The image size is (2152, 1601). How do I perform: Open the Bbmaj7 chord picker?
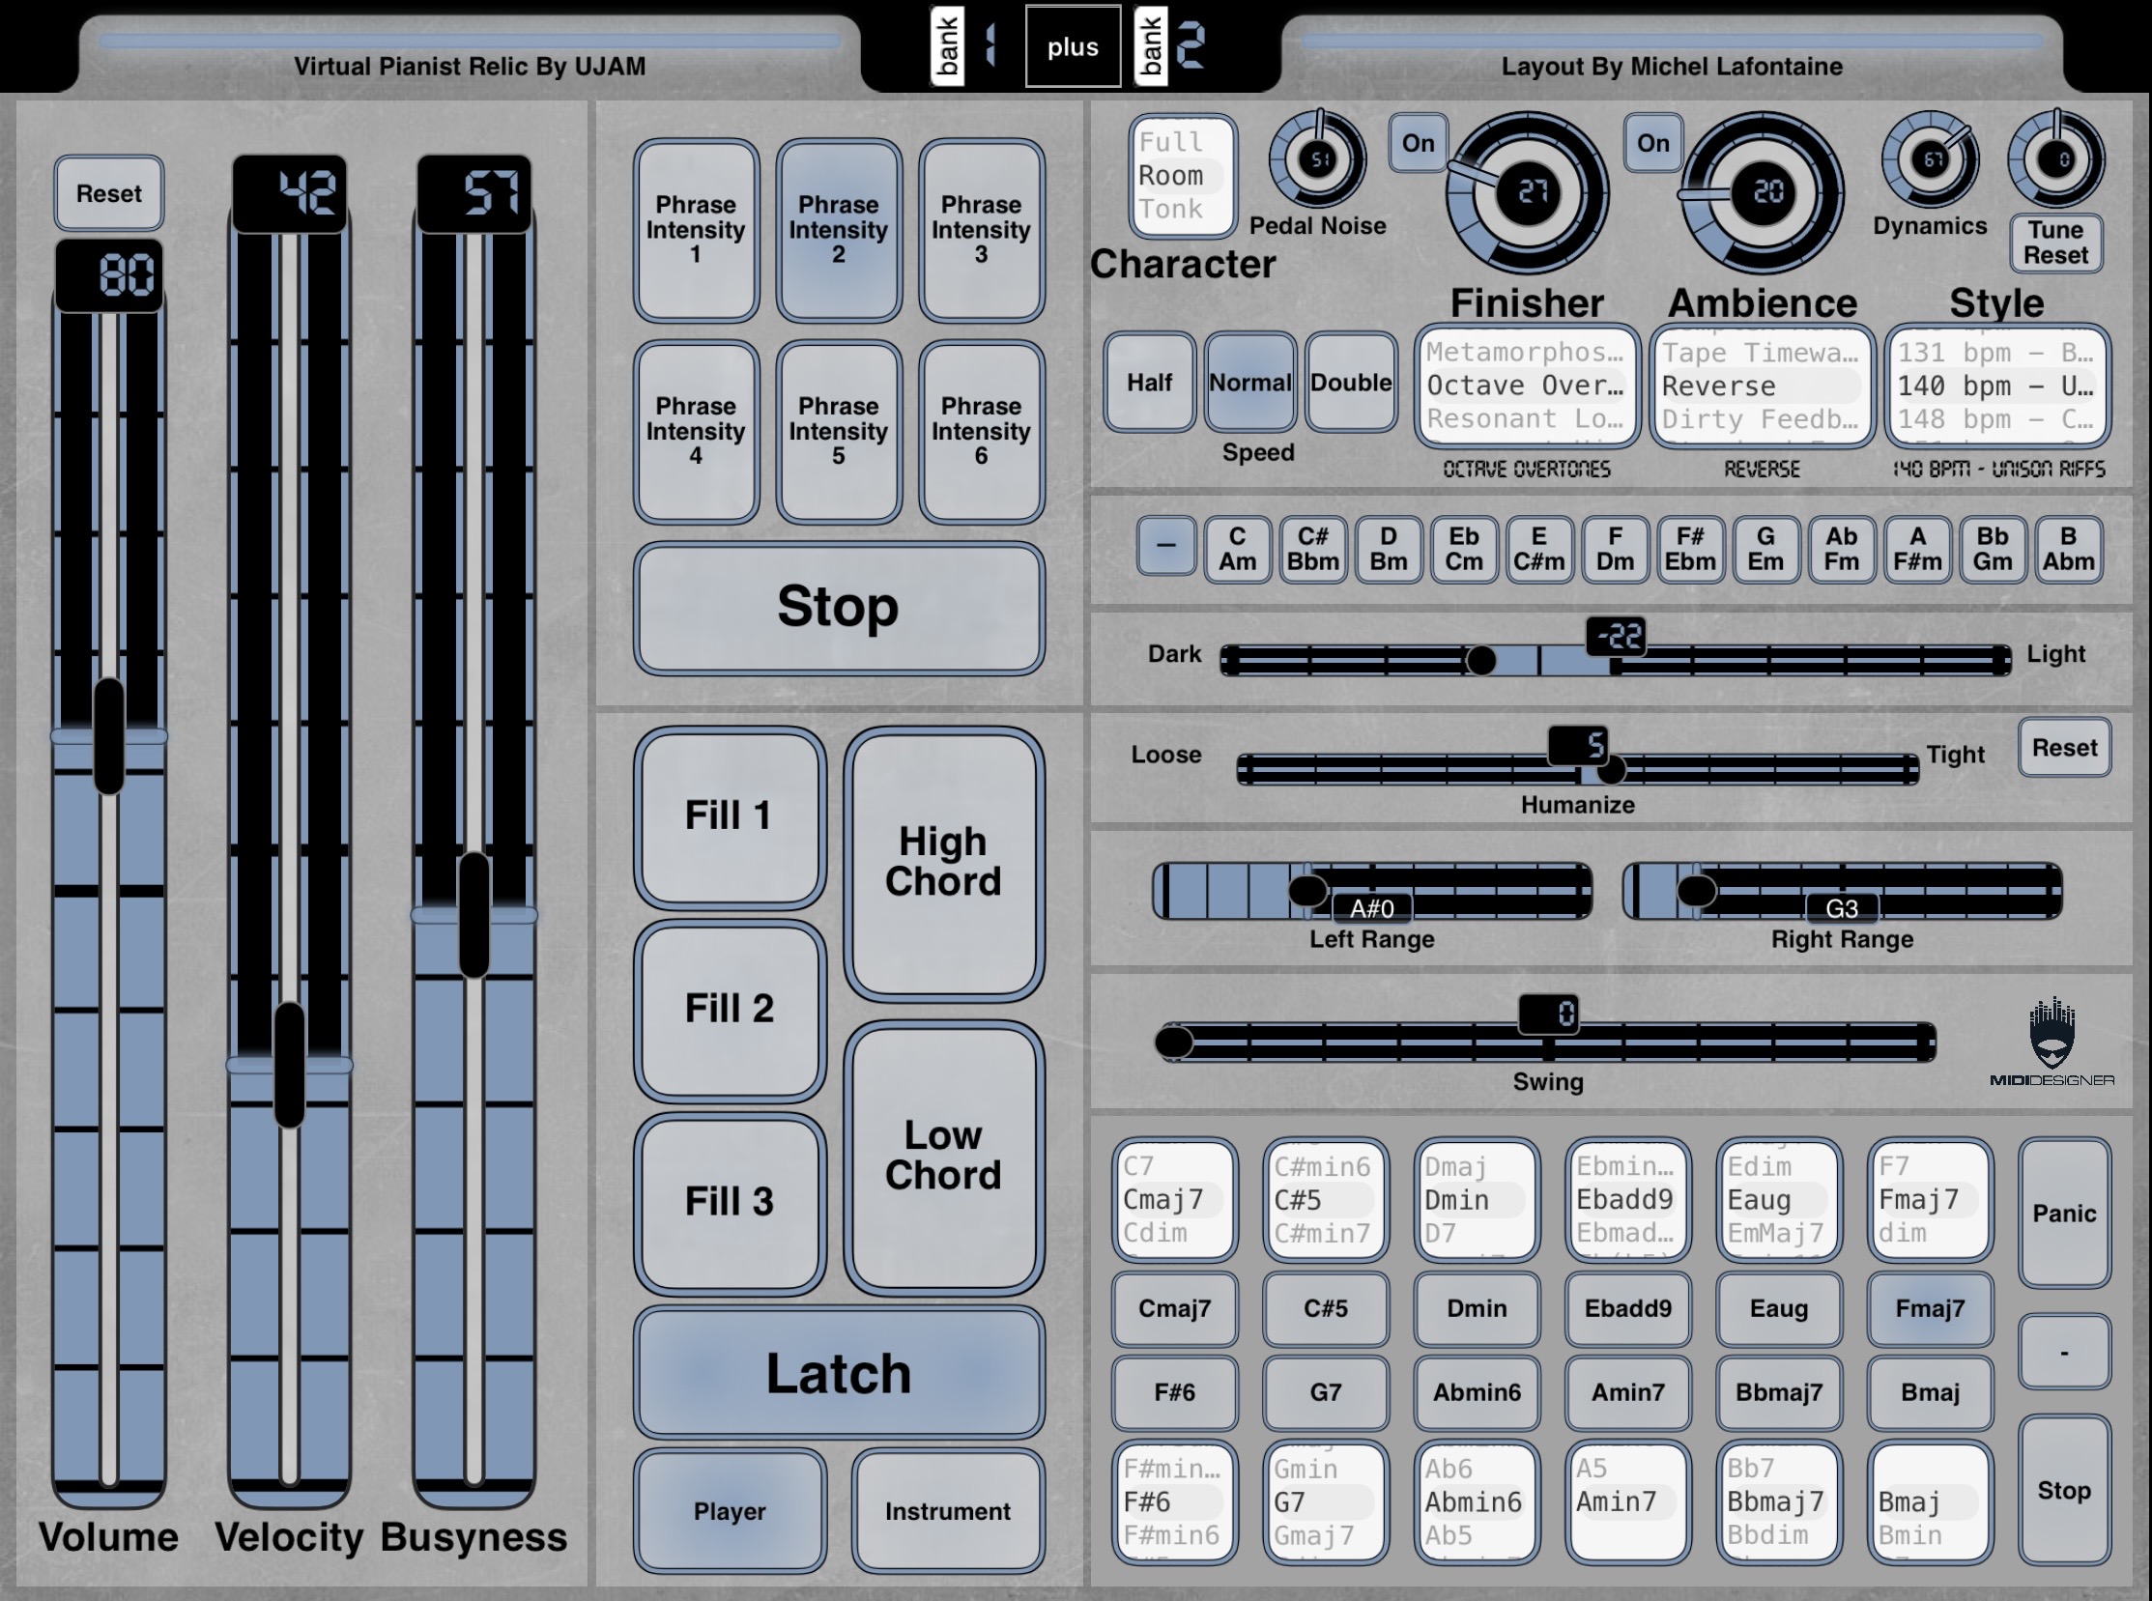pyautogui.click(x=1779, y=1502)
